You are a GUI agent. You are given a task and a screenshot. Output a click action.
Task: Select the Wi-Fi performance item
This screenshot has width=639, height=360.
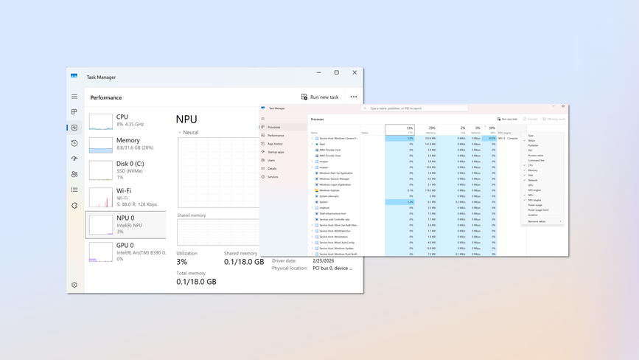126,197
